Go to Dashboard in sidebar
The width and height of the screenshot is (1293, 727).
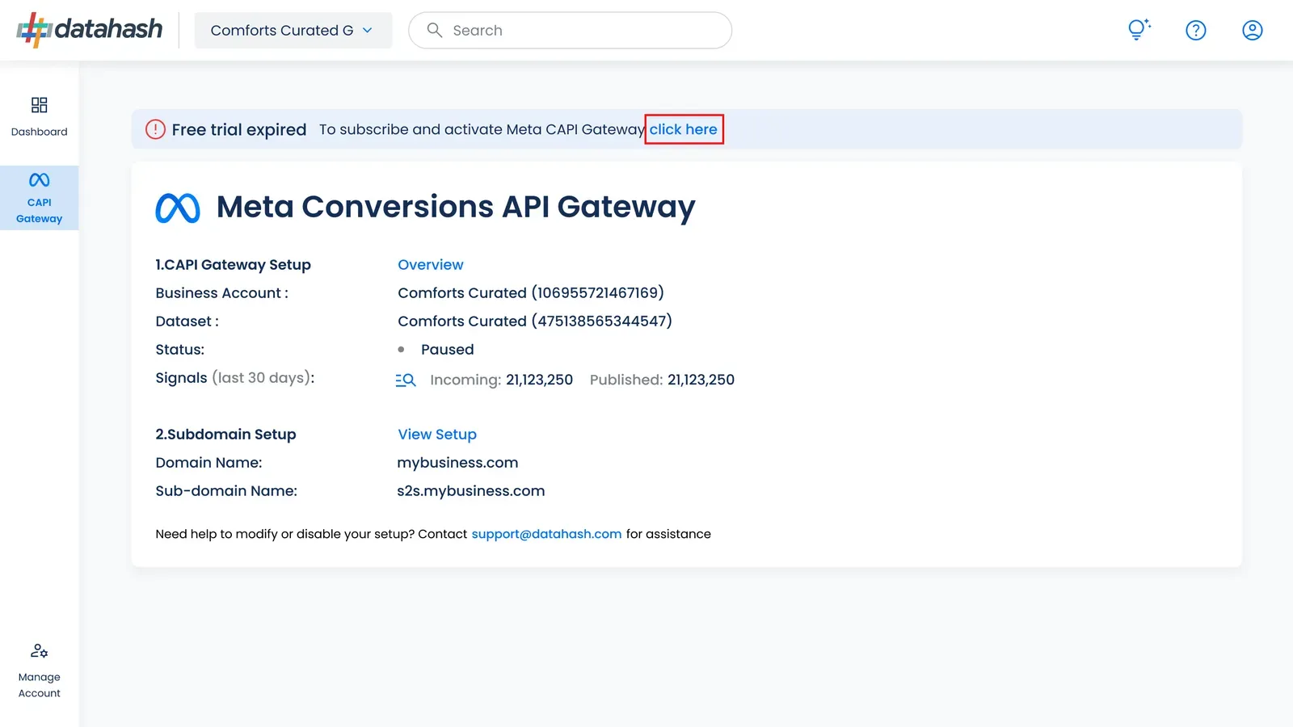pos(39,116)
